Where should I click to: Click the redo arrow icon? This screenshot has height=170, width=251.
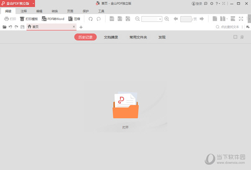16,27
